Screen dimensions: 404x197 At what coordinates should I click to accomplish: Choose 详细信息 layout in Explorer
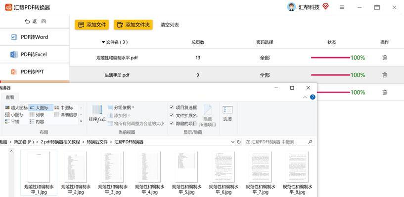(66, 115)
